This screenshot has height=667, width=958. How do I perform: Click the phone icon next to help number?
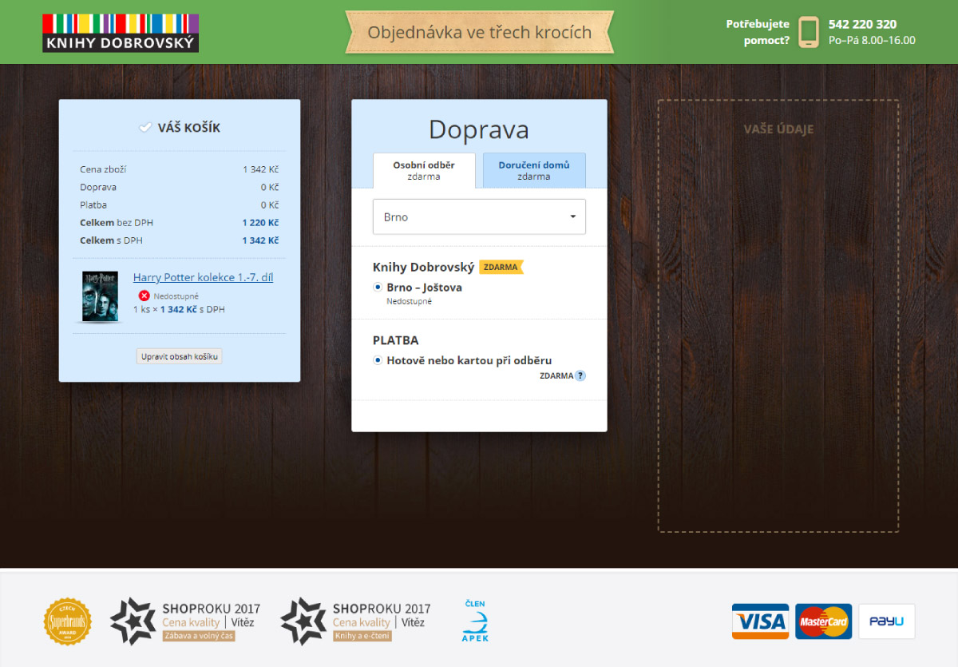pos(809,32)
